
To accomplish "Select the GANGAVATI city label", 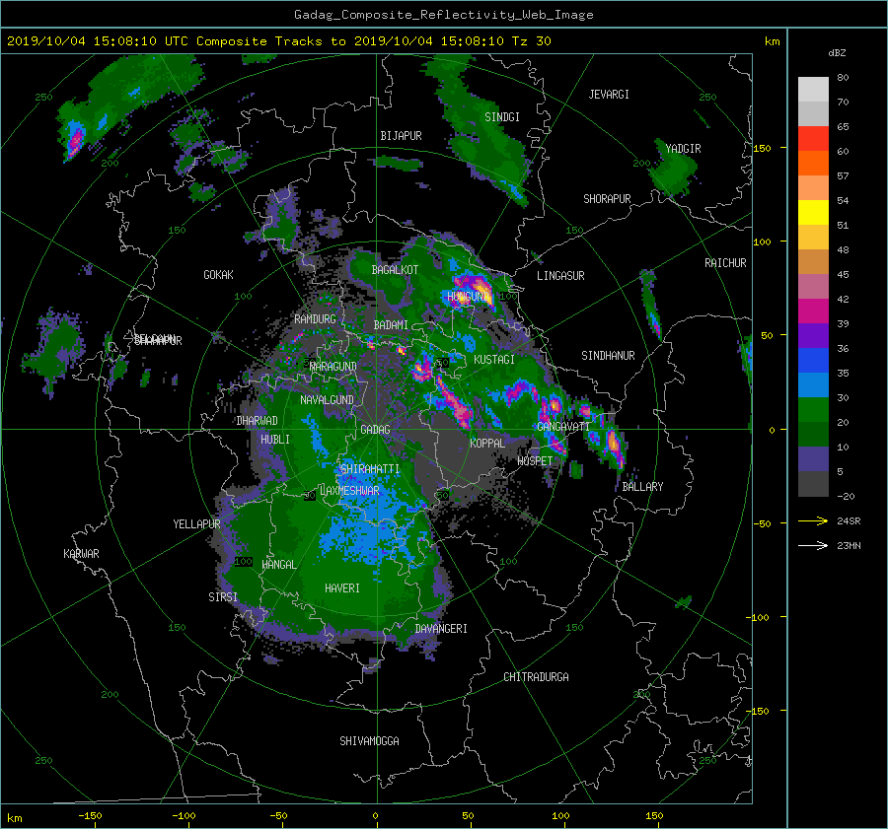I will point(563,426).
